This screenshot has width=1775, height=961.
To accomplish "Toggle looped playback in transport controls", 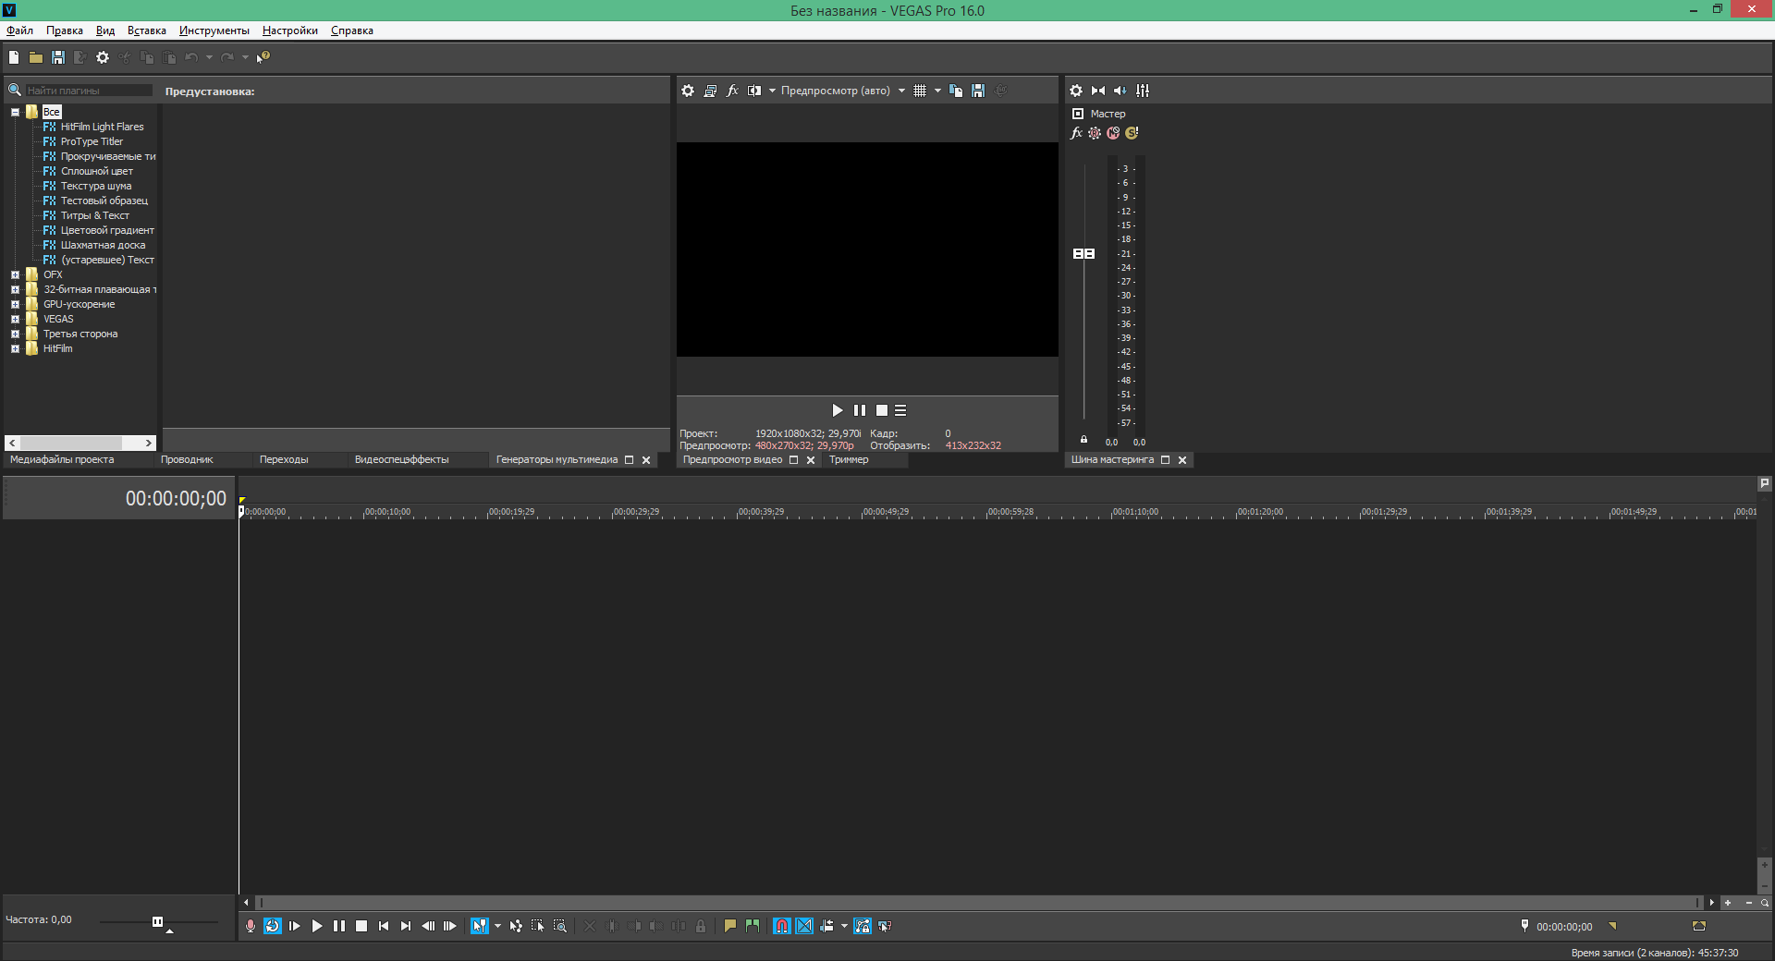I will (x=272, y=927).
